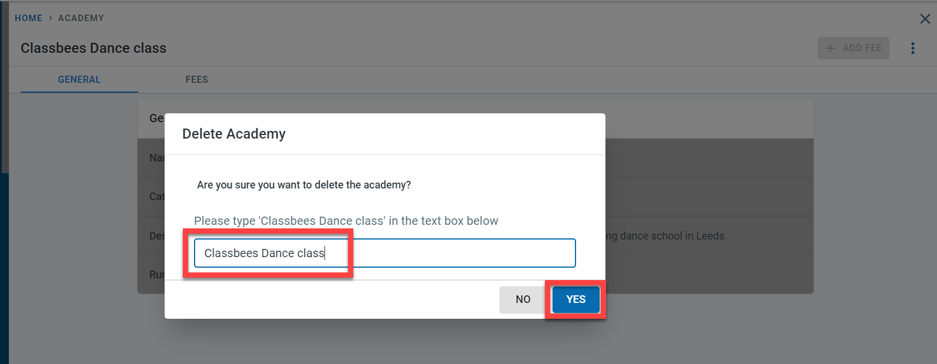Select the Classbees Dance class page heading

click(x=93, y=48)
